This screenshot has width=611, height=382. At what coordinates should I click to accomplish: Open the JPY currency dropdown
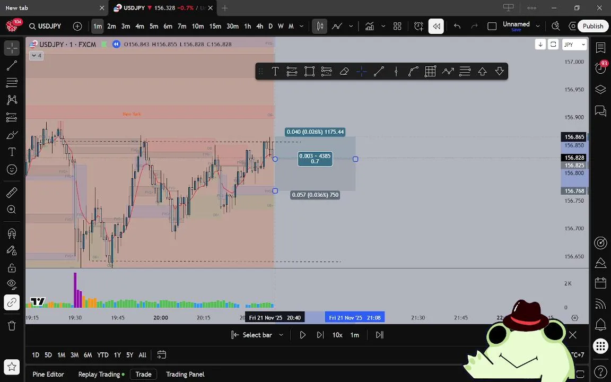pyautogui.click(x=575, y=45)
